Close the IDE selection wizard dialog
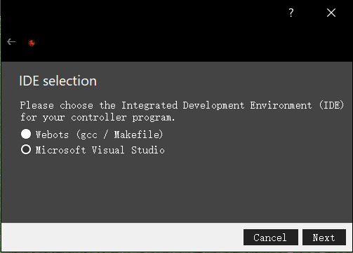 331,13
